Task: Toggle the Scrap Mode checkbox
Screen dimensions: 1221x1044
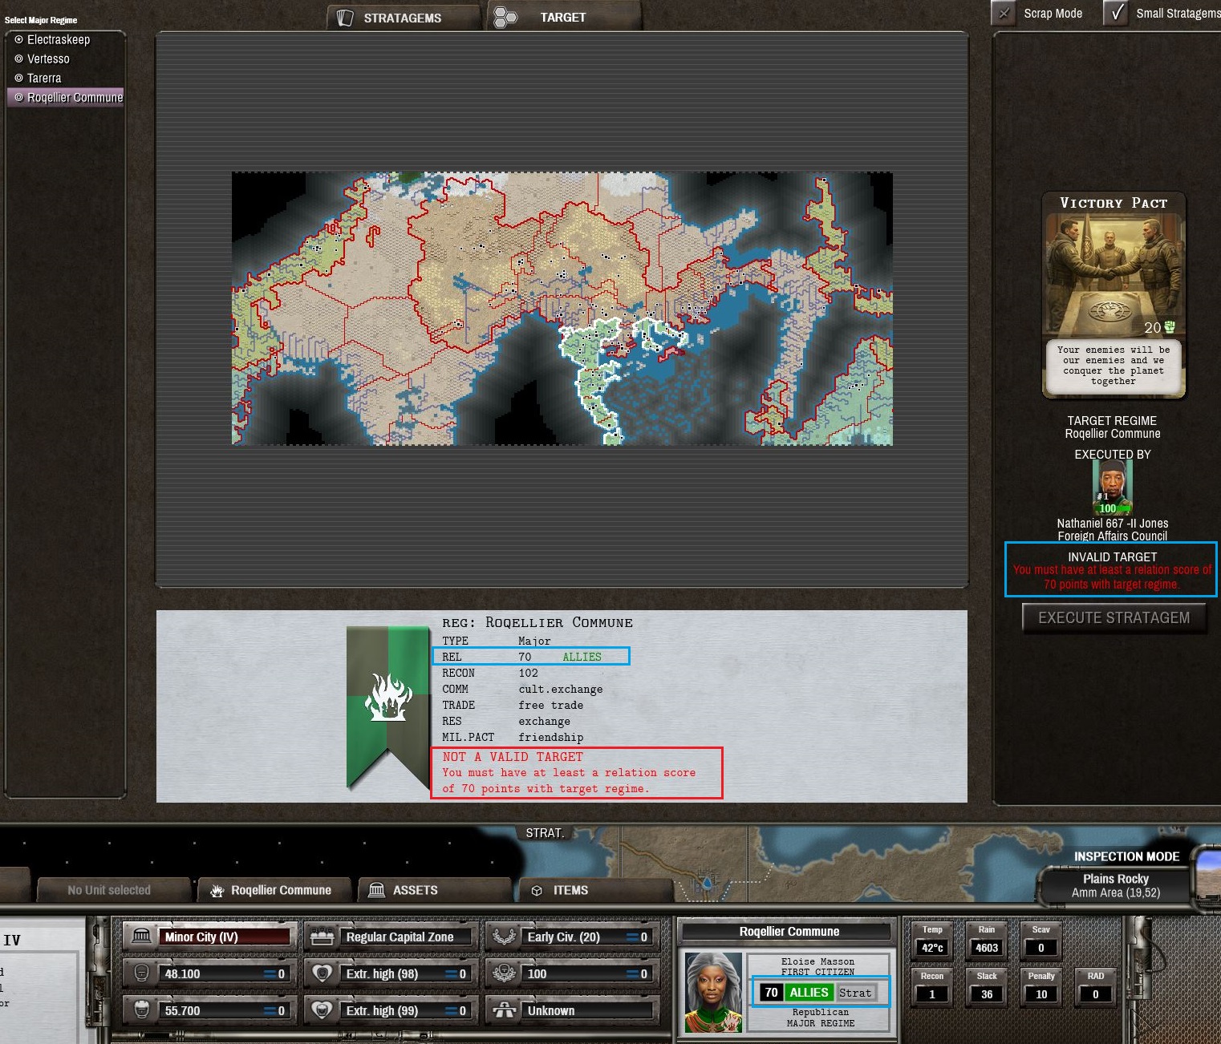Action: coord(1004,14)
